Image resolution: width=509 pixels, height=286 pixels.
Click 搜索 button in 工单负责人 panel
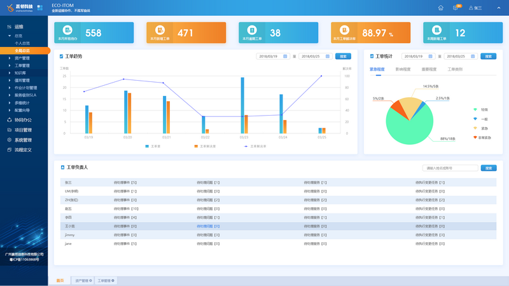(x=489, y=168)
